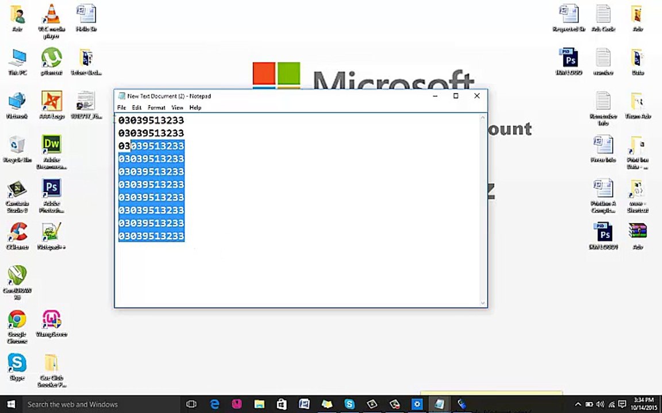This screenshot has width=662, height=413.
Task: Launch the CorelDRAW X6 shortcut
Action: pos(17,283)
